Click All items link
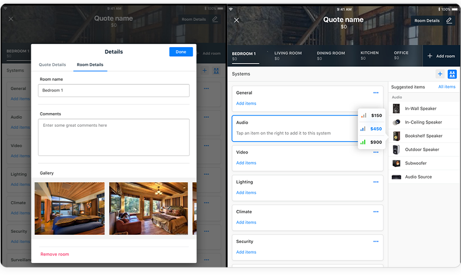 tap(447, 87)
